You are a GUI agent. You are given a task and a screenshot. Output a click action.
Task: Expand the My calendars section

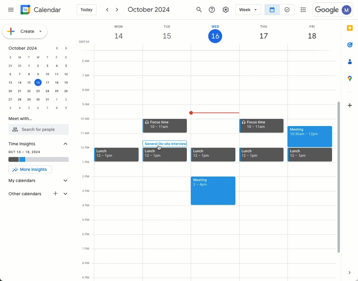pos(65,181)
